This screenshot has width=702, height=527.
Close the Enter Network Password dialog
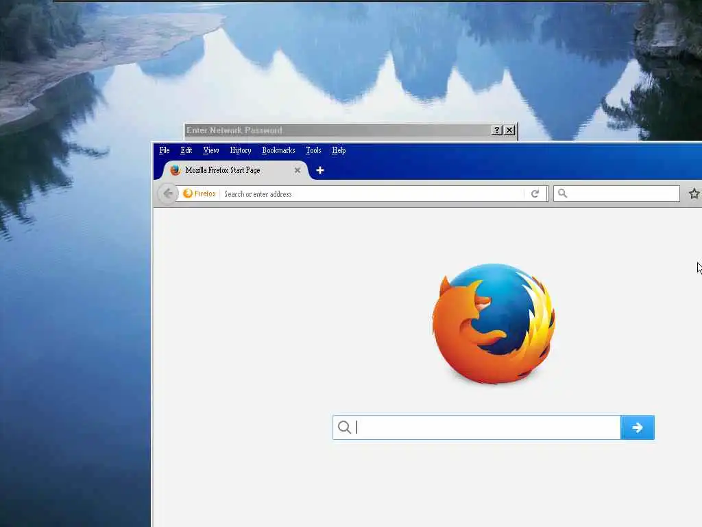[509, 130]
